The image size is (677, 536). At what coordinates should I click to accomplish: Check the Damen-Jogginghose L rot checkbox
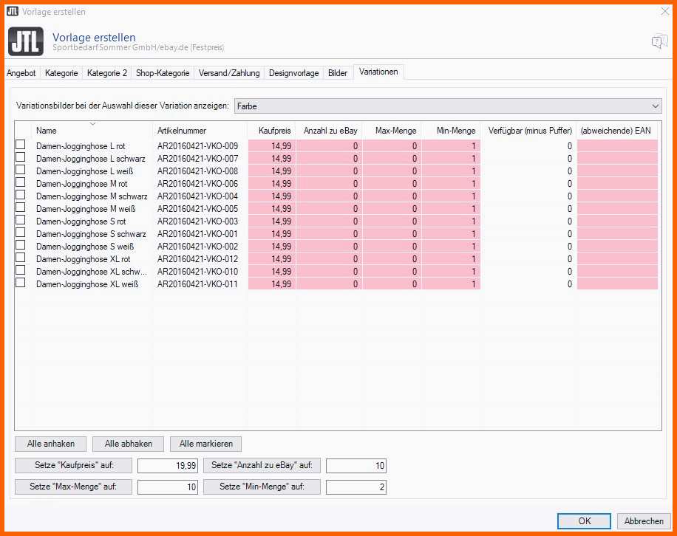point(21,145)
